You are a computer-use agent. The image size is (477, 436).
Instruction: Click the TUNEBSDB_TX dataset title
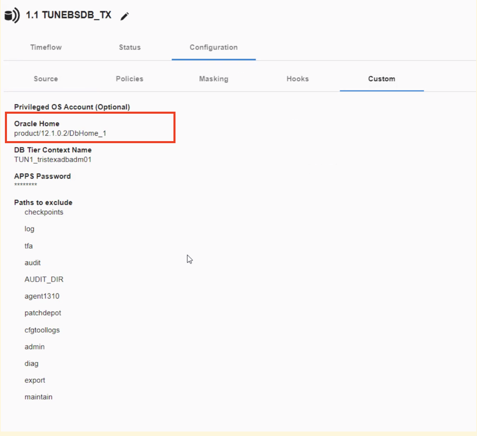[69, 15]
